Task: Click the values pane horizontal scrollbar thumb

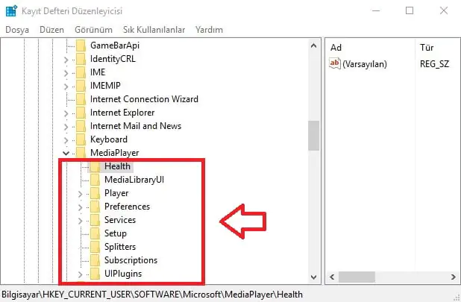Action: pyautogui.click(x=357, y=277)
